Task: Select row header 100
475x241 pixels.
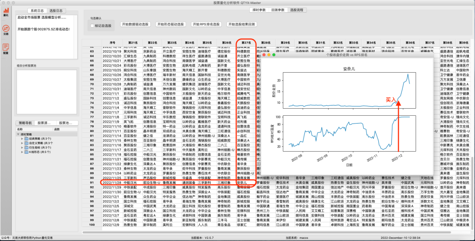Action: pyautogui.click(x=92, y=225)
